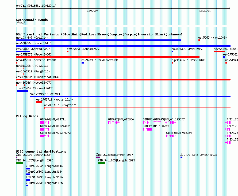Click the nsv522859 red loss bar

pos(219,51)
